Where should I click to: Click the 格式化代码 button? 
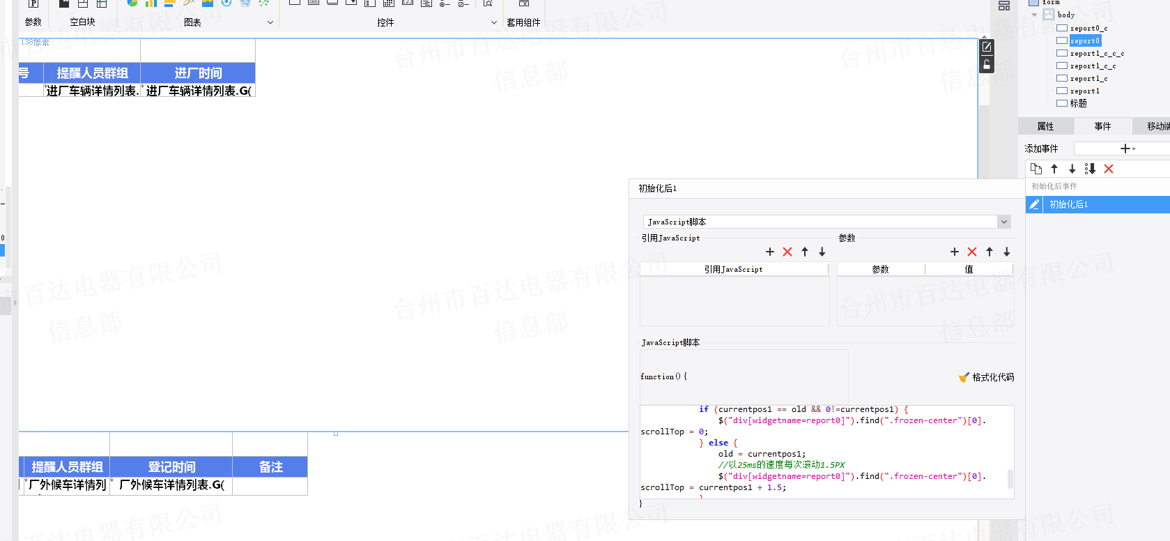tap(987, 377)
